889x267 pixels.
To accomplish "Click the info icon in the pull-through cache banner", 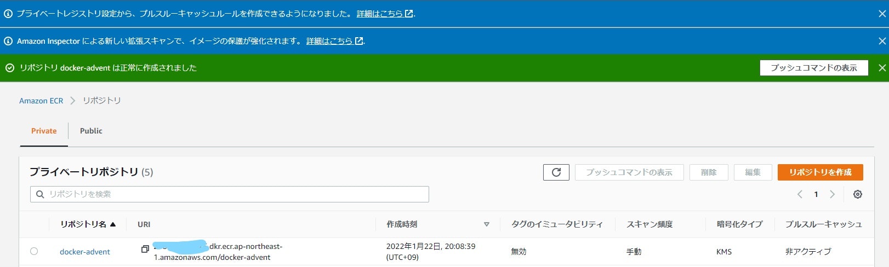I will pos(8,14).
